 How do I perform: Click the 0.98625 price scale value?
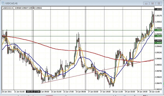(158, 77)
